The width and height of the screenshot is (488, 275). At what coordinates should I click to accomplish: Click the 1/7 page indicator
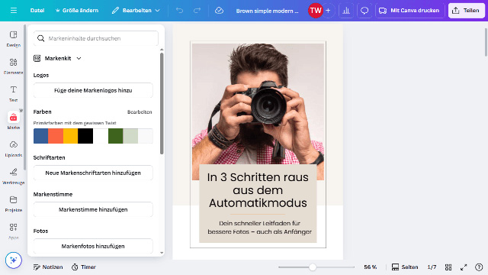click(432, 267)
